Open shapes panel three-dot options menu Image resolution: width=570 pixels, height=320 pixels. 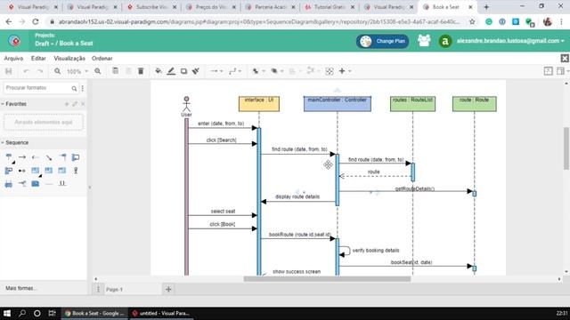(83, 88)
